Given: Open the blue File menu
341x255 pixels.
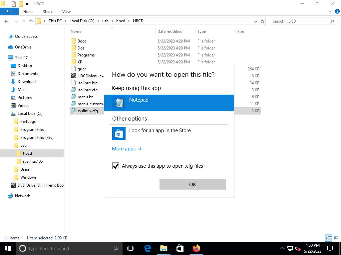Looking at the screenshot, I should (x=9, y=12).
